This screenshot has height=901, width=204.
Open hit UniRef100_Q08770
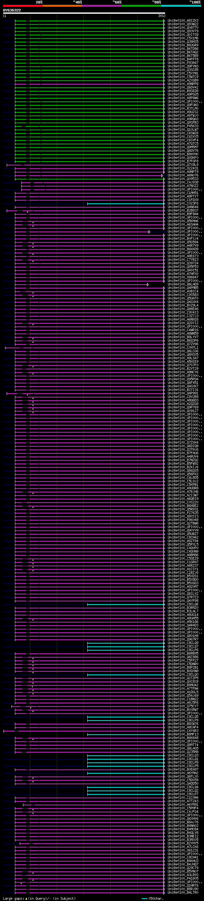(x=183, y=27)
